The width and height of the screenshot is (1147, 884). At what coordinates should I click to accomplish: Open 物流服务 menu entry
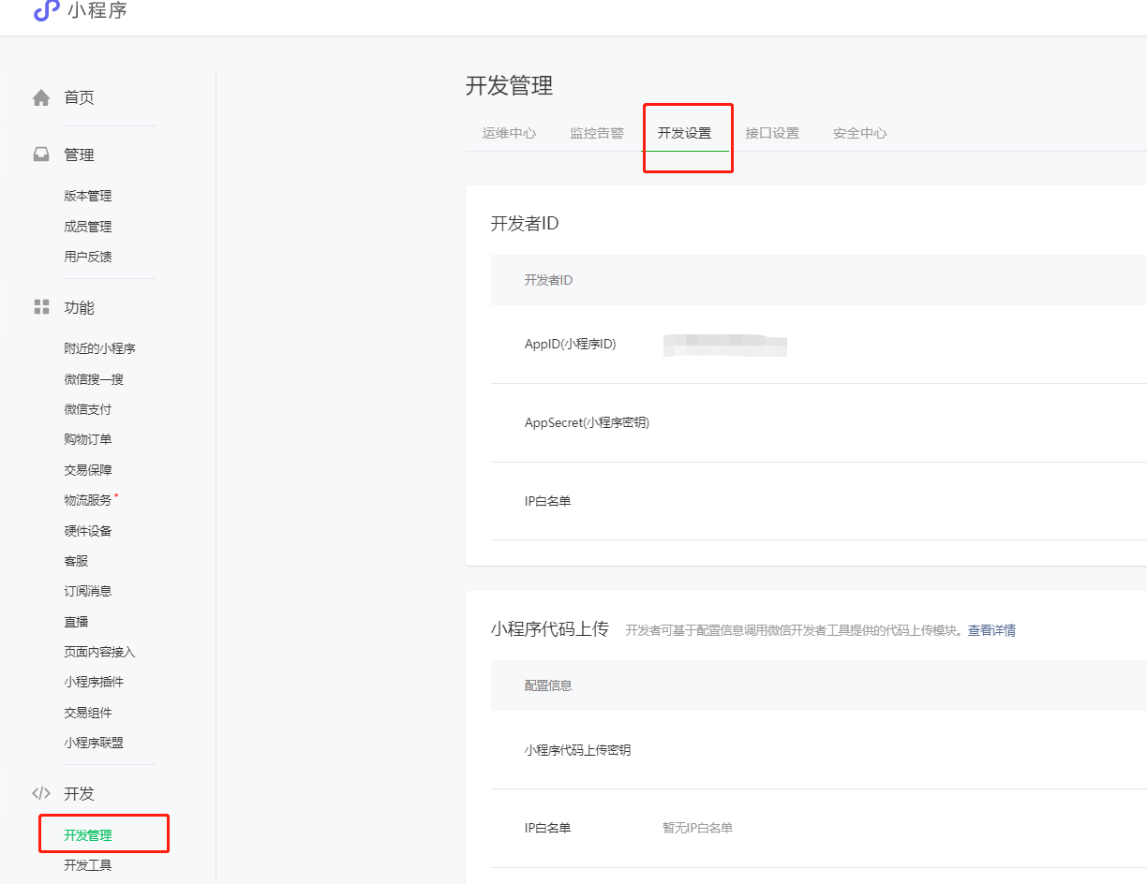[88, 500]
